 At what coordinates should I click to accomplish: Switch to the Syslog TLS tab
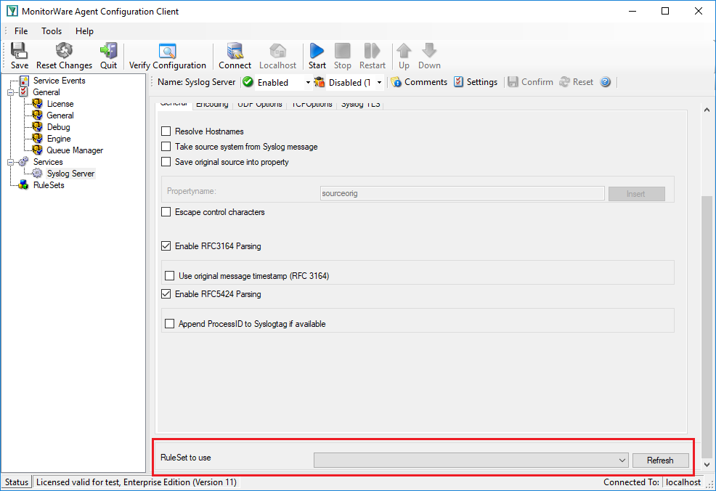coord(360,105)
